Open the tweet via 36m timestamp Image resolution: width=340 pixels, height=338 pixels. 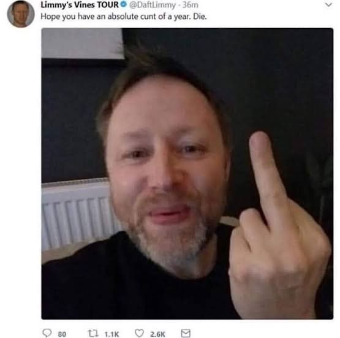click(190, 5)
